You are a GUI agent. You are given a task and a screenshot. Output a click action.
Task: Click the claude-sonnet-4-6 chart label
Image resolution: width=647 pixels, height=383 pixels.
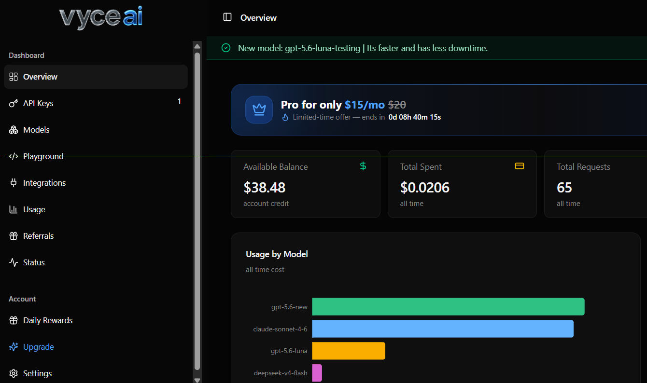point(280,329)
